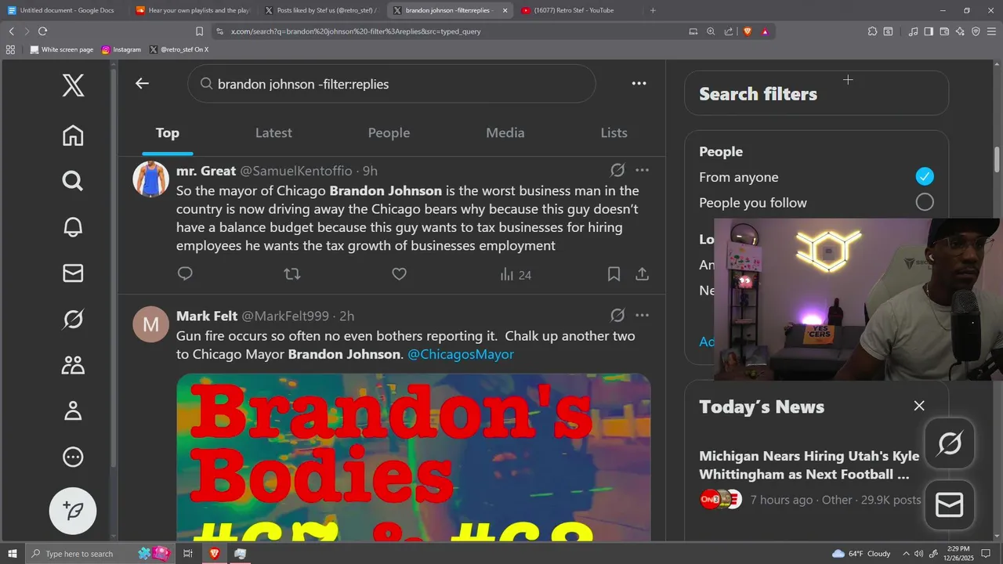The image size is (1003, 564).
Task: Open more menu on Mark Felt's post
Action: pyautogui.click(x=642, y=315)
